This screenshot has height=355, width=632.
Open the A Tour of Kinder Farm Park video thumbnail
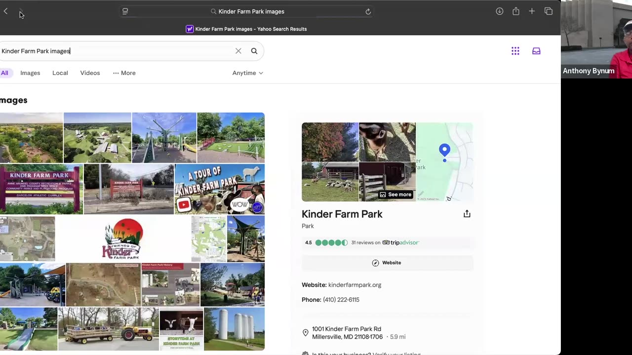pyautogui.click(x=220, y=189)
